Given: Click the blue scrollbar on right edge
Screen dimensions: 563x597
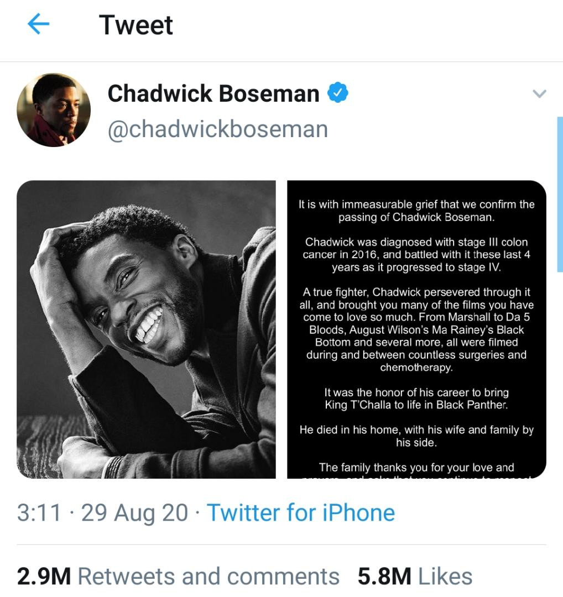Looking at the screenshot, I should tap(560, 193).
